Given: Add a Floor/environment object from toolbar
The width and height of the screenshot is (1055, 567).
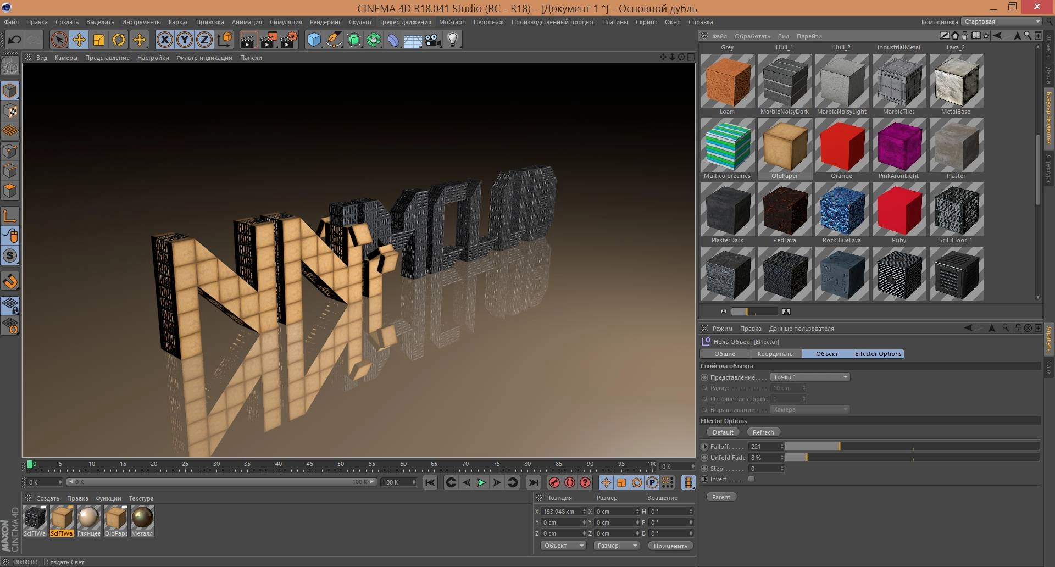Looking at the screenshot, I should tap(413, 40).
